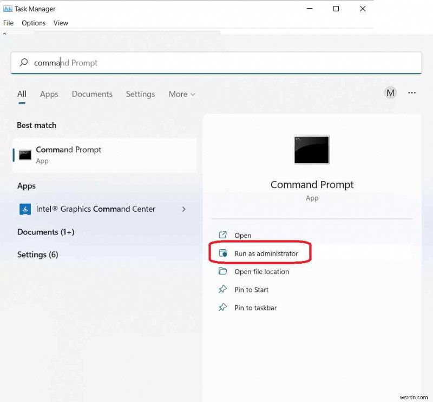Open the View menu in Task Manager
This screenshot has height=402, width=433.
click(61, 23)
